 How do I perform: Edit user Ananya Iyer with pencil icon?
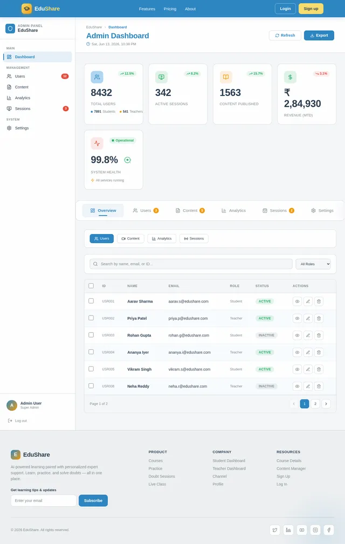pyautogui.click(x=308, y=353)
